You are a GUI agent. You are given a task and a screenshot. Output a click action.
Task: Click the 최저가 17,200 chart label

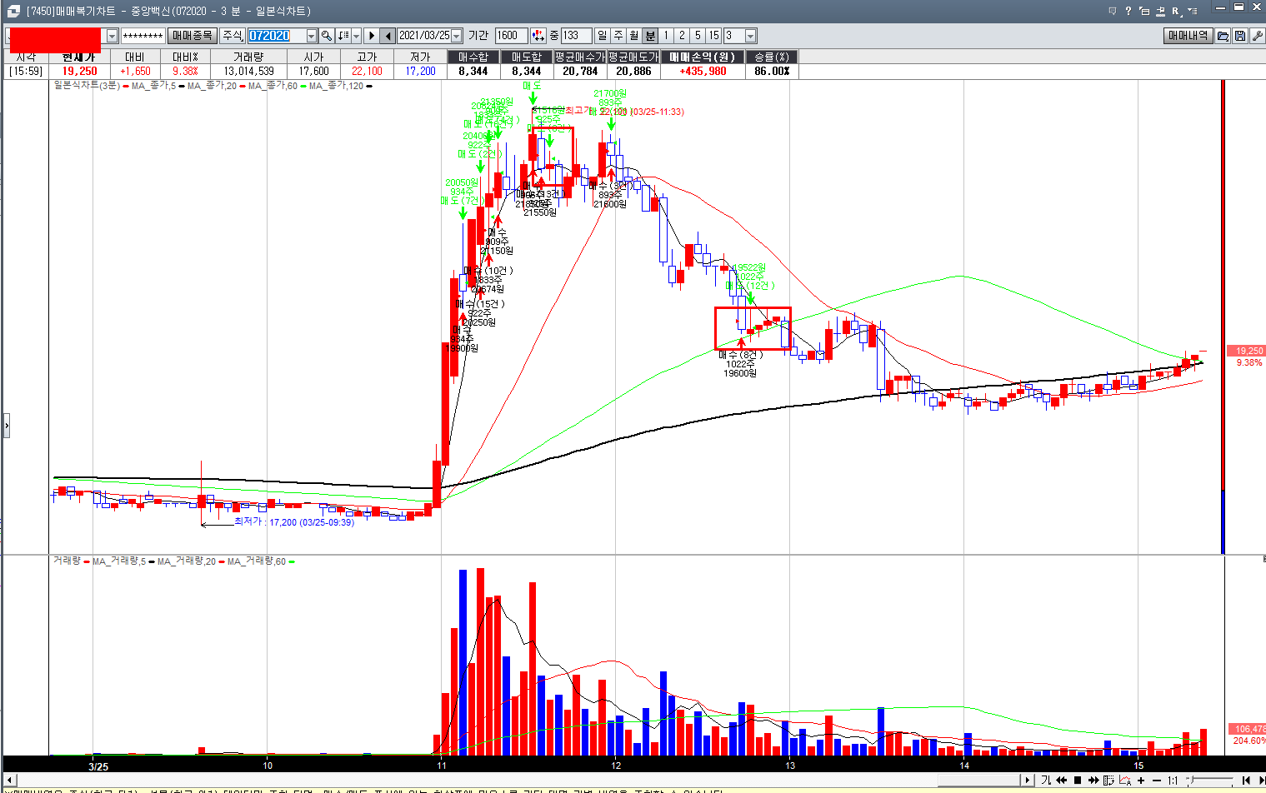293,522
